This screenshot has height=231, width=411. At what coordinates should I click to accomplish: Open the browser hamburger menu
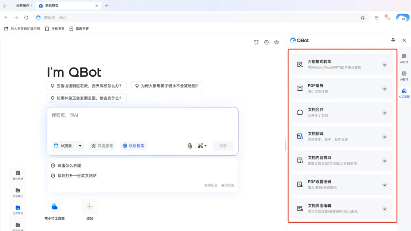coord(376,18)
